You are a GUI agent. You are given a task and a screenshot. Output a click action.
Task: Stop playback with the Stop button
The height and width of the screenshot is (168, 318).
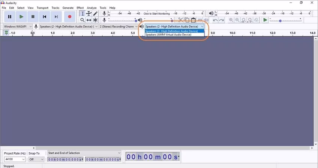click(x=33, y=16)
